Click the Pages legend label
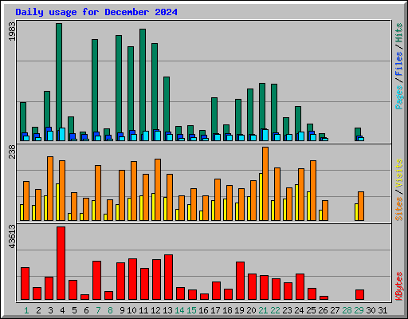The width and height of the screenshot is (408, 319). pyautogui.click(x=399, y=97)
